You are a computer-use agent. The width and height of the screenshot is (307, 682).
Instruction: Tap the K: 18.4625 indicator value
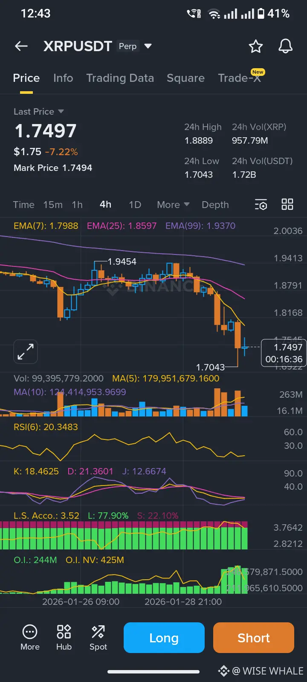(36, 471)
